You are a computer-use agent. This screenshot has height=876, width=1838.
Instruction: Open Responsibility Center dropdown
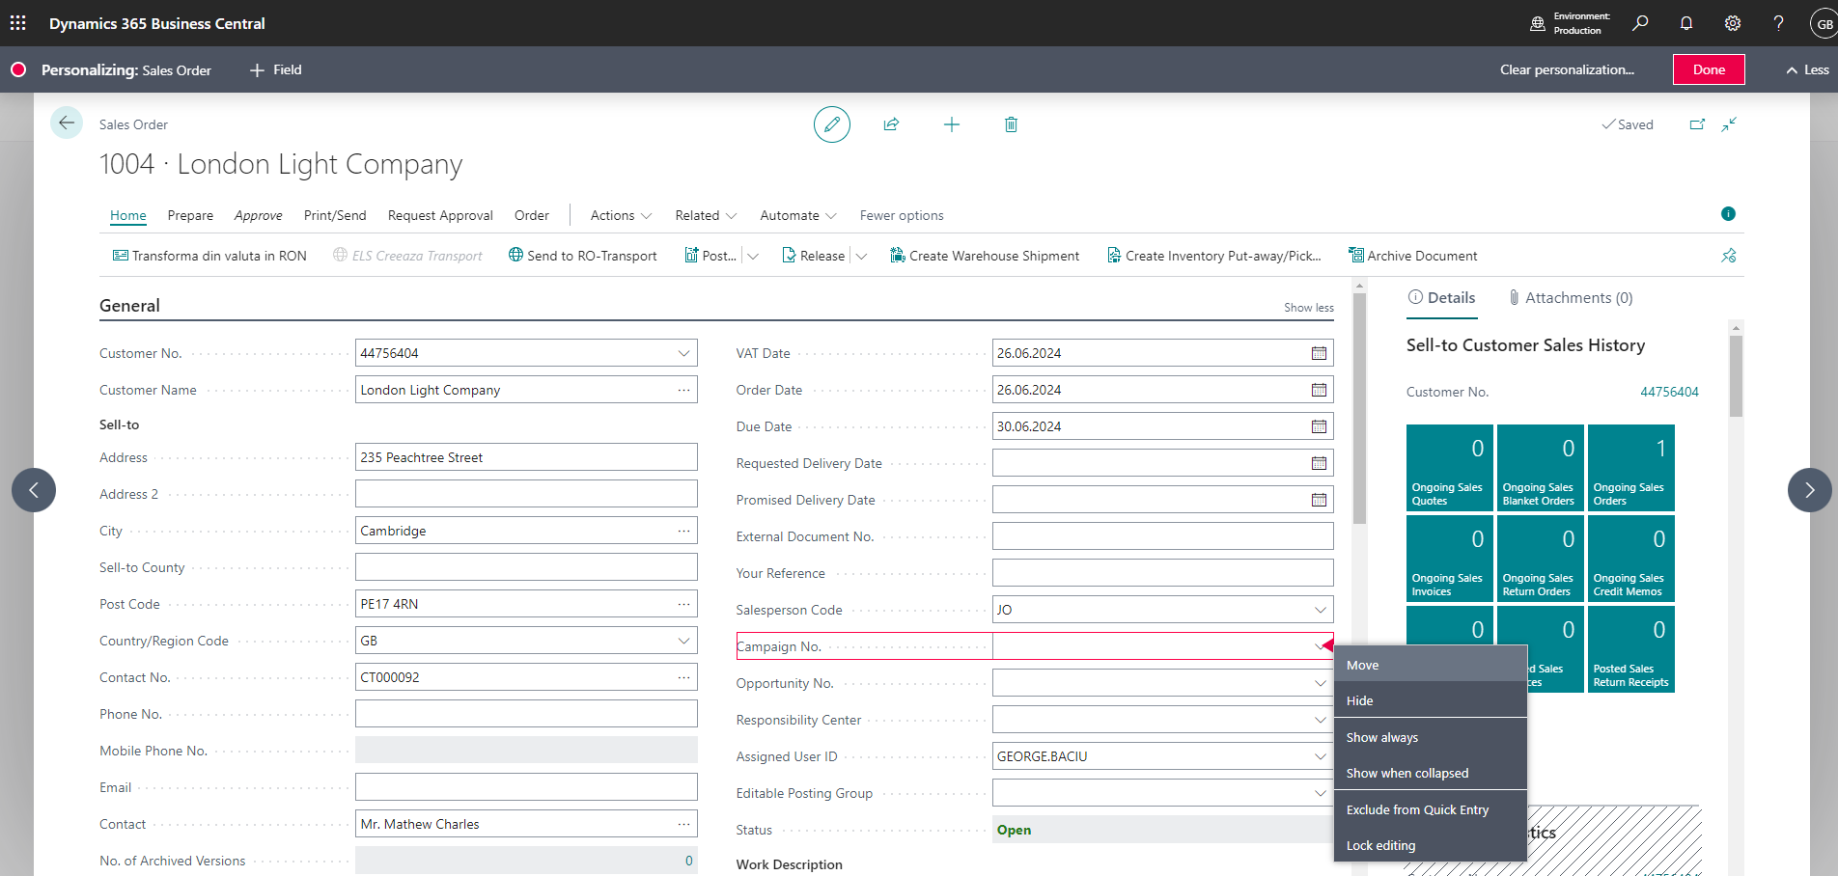point(1320,720)
